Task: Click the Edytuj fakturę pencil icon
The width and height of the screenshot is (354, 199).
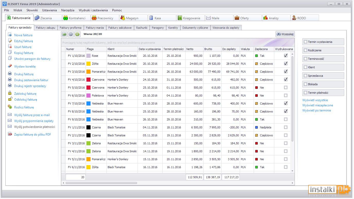Action: coord(10,41)
